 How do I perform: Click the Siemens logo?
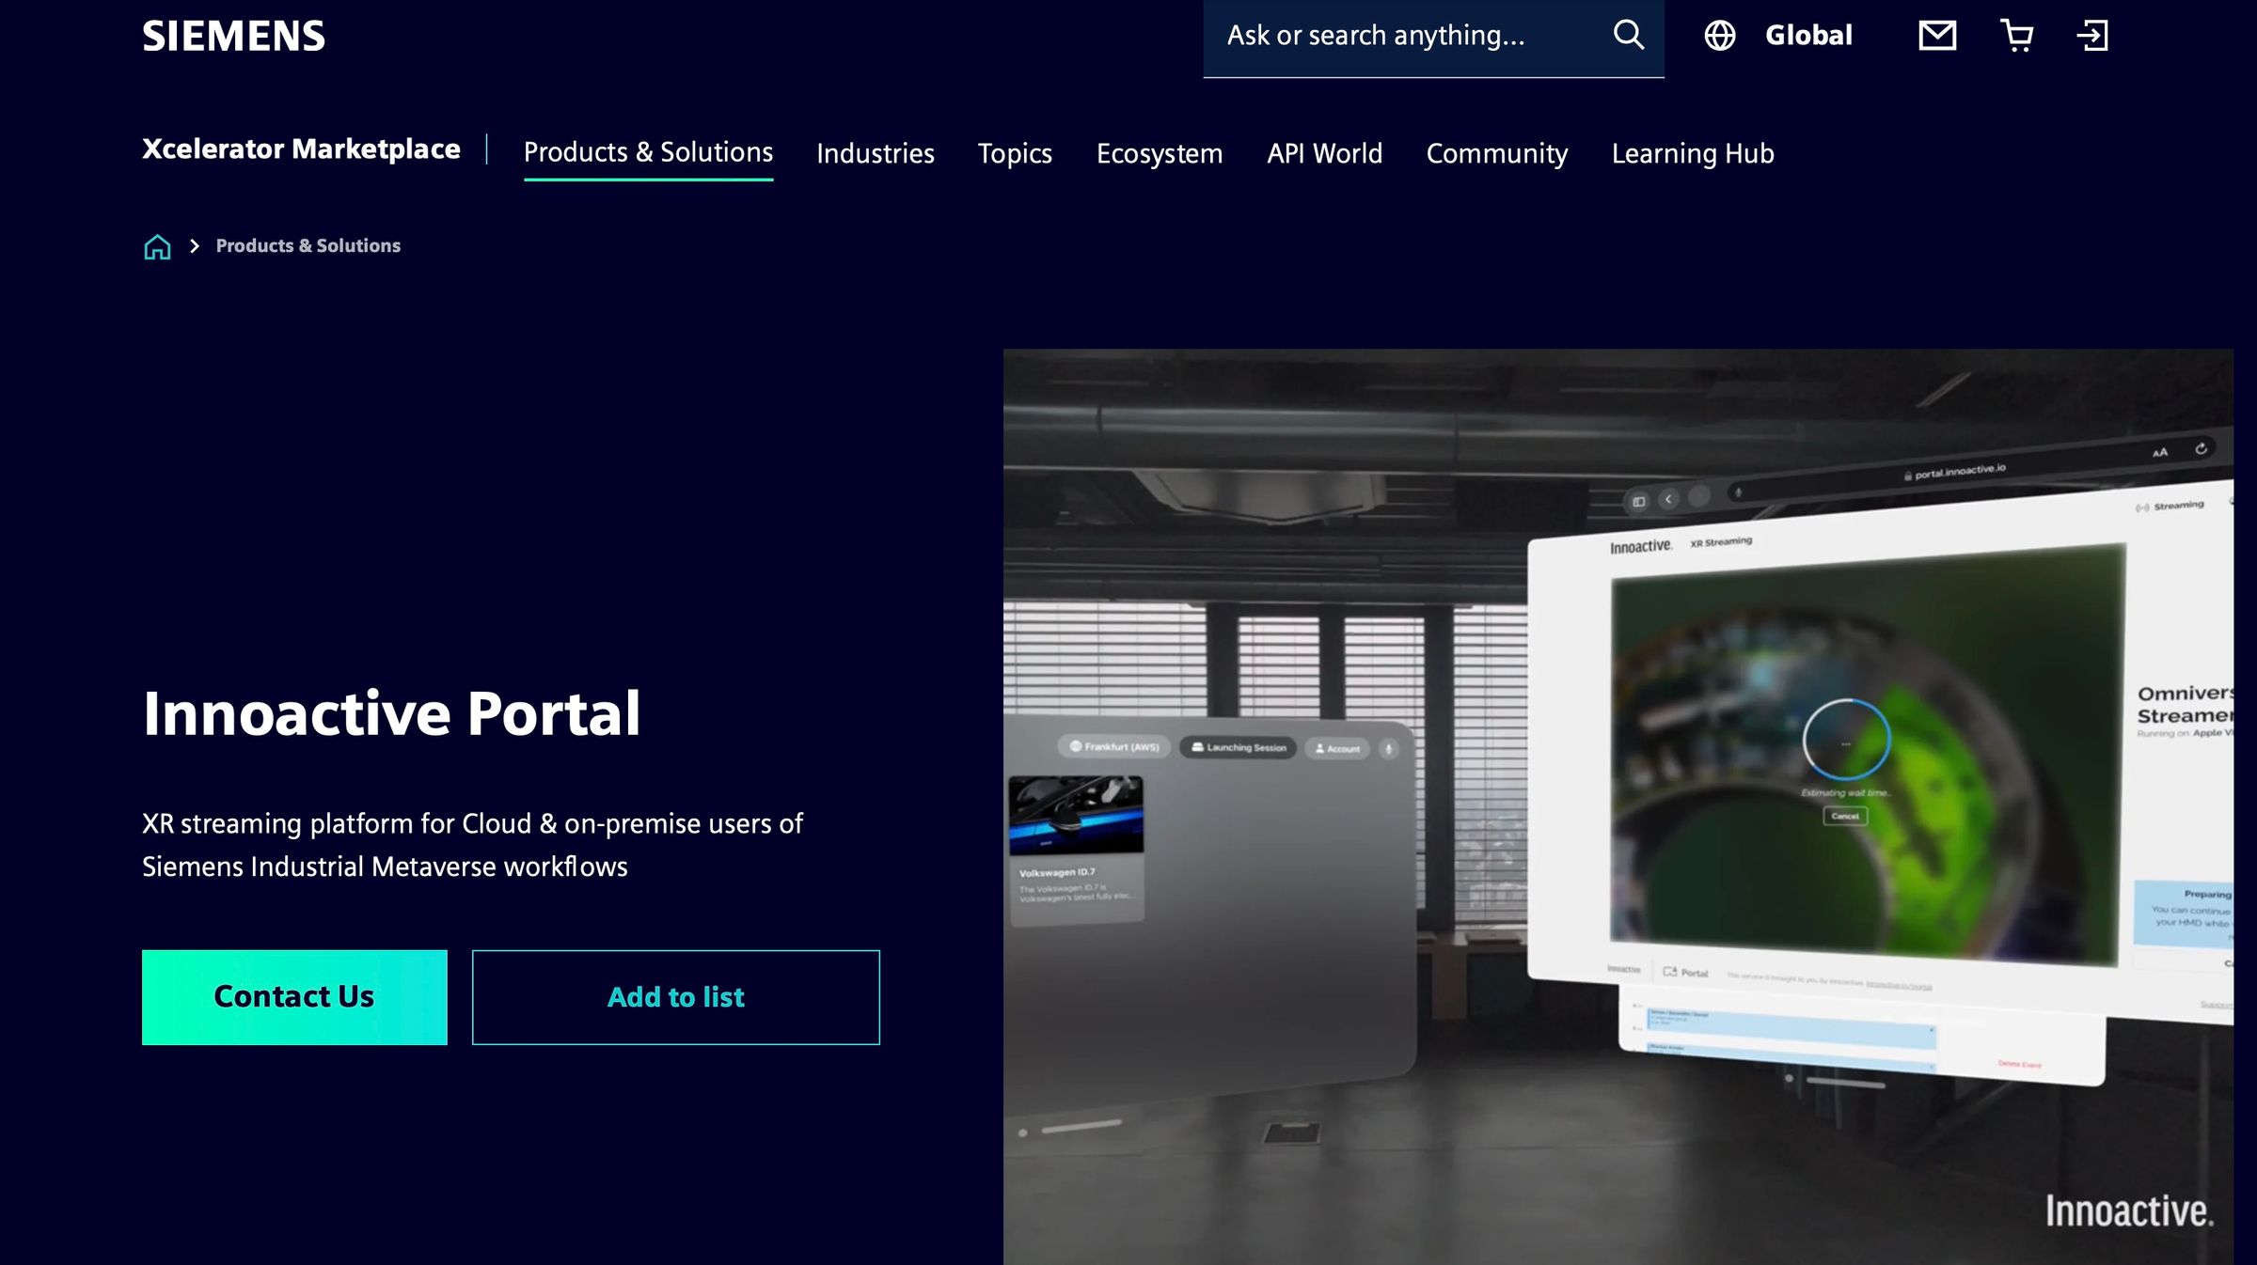point(233,37)
